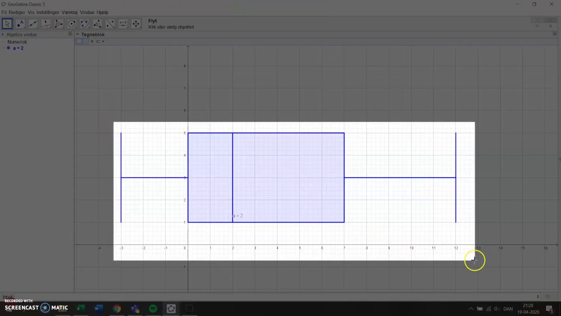Toggle grid display in Tegneblok style bar
The width and height of the screenshot is (561, 316).
pos(85,41)
